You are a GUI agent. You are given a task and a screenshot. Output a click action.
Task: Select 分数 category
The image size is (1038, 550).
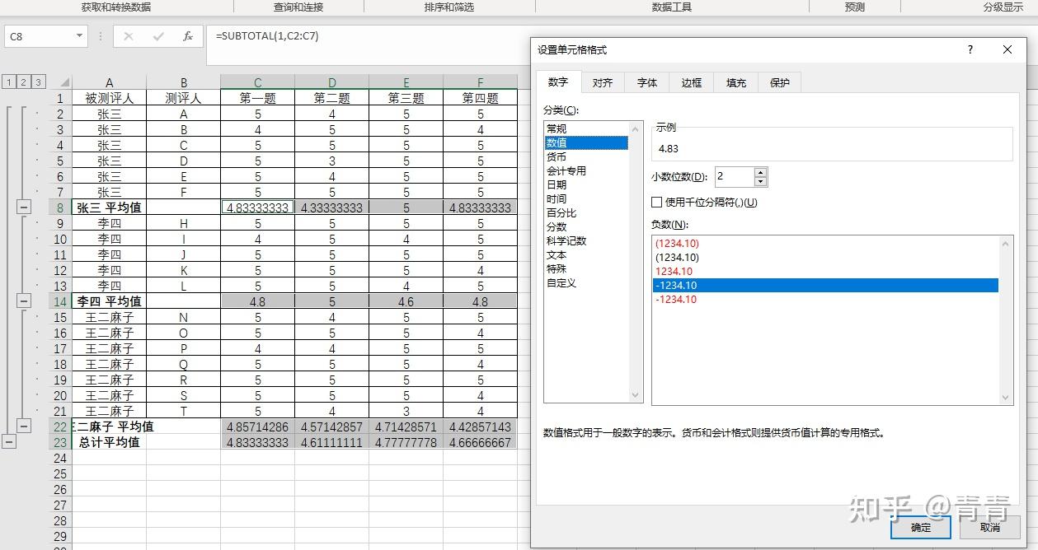coord(586,226)
